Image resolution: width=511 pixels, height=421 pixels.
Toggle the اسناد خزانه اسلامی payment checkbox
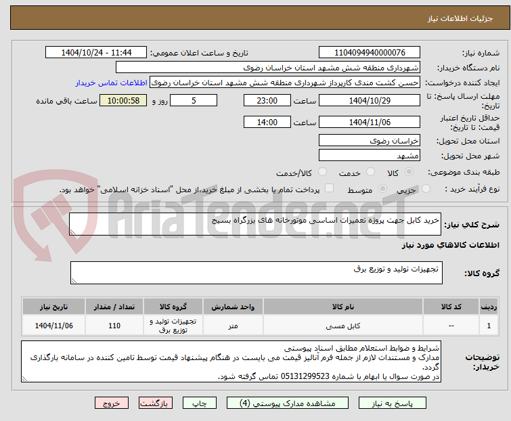tap(329, 188)
